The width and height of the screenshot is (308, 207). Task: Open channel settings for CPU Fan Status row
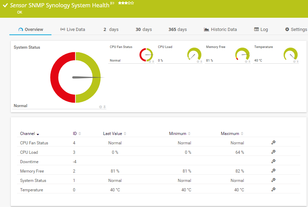click(273, 142)
